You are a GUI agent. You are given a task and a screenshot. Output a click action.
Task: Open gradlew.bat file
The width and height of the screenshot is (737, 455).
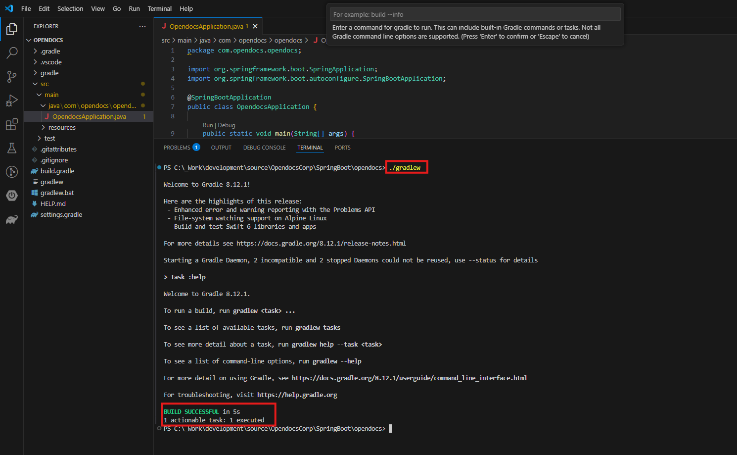coord(89,193)
